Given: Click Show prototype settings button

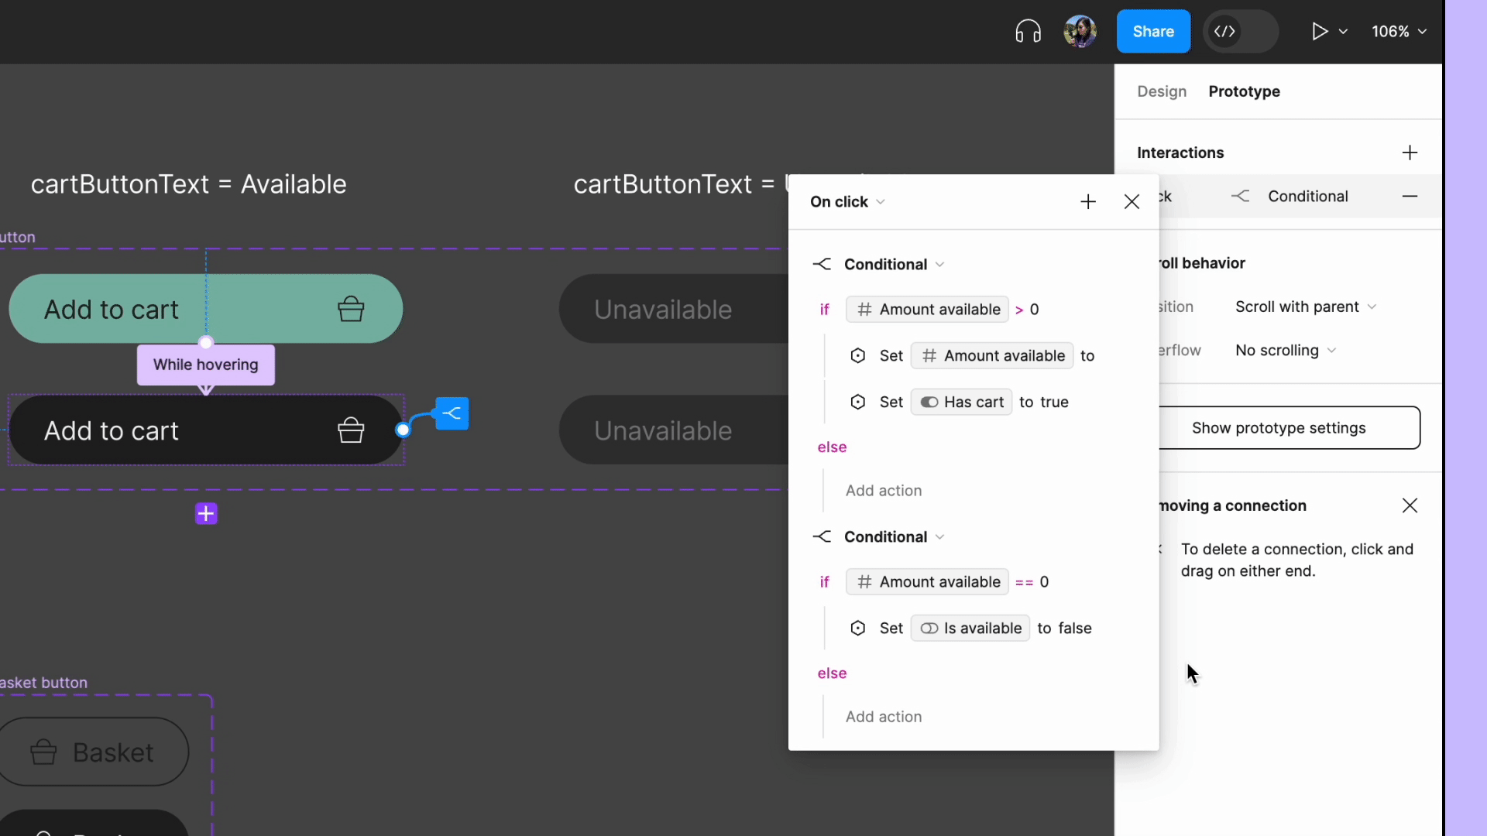Looking at the screenshot, I should pyautogui.click(x=1290, y=428).
